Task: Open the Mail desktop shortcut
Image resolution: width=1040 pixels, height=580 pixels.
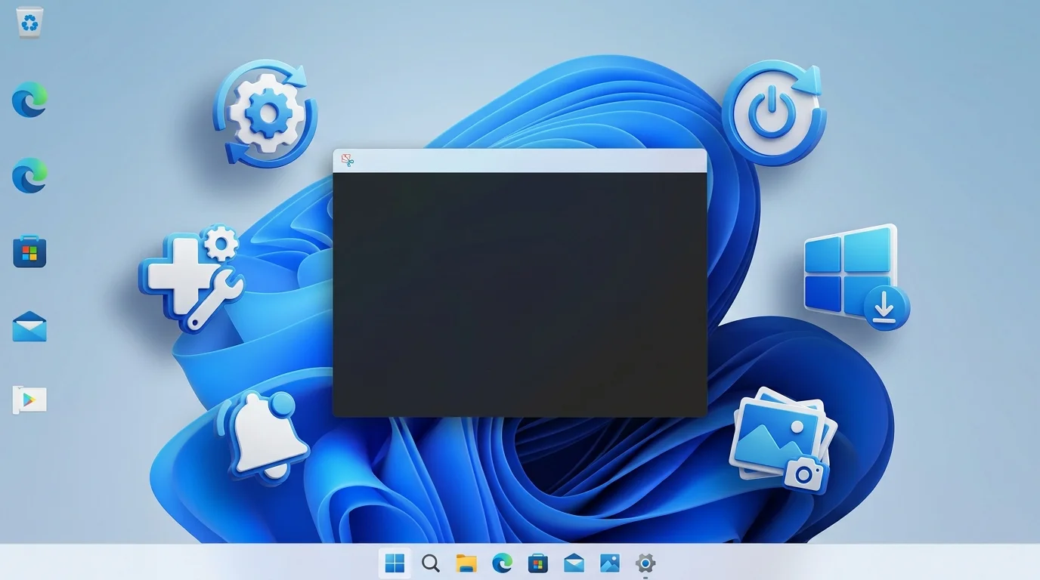Action: coord(29,327)
